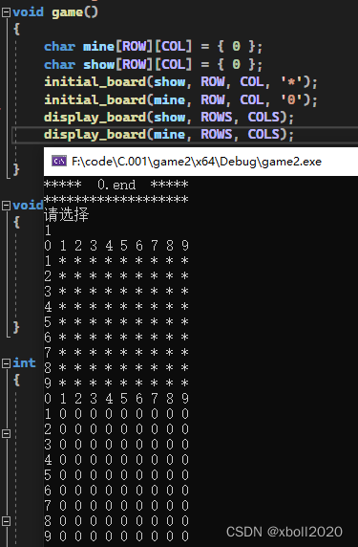The width and height of the screenshot is (358, 547).
Task: Click initial_board call with '*' argument
Action: pyautogui.click(x=180, y=82)
